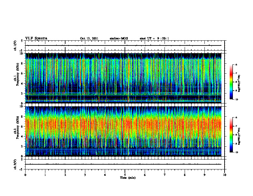Click the "-10" label on ch.1 color scale

pyautogui.click(x=236, y=100)
